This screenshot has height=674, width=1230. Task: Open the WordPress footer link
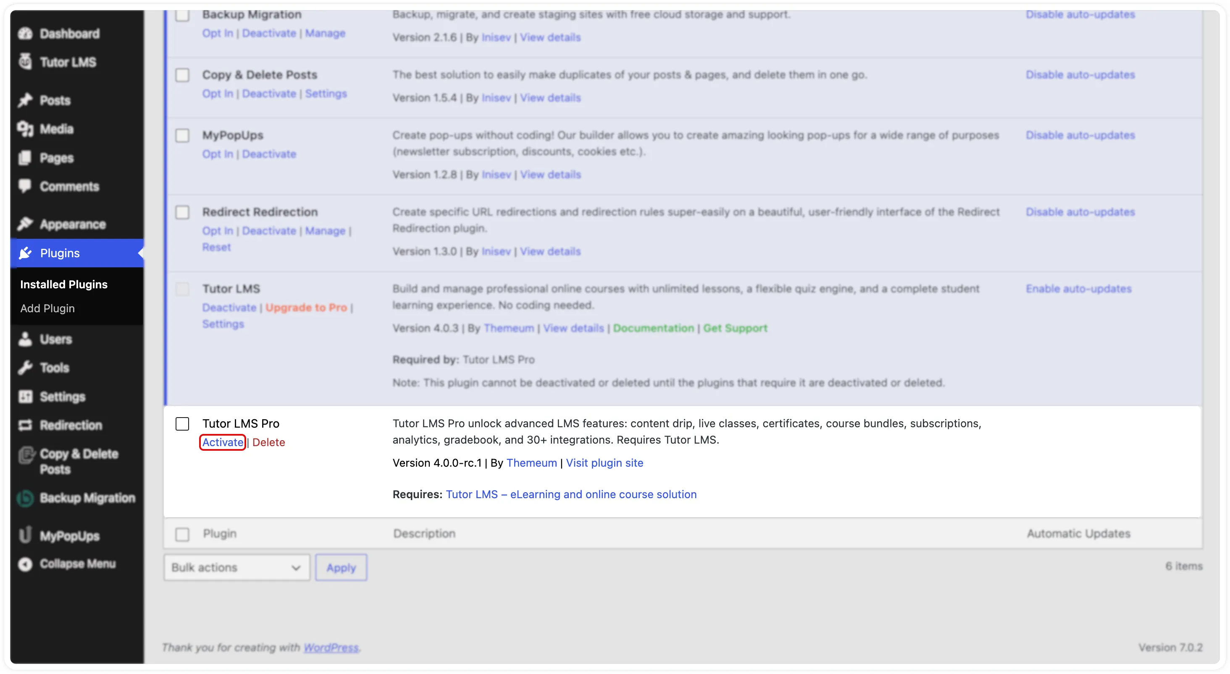click(x=331, y=647)
